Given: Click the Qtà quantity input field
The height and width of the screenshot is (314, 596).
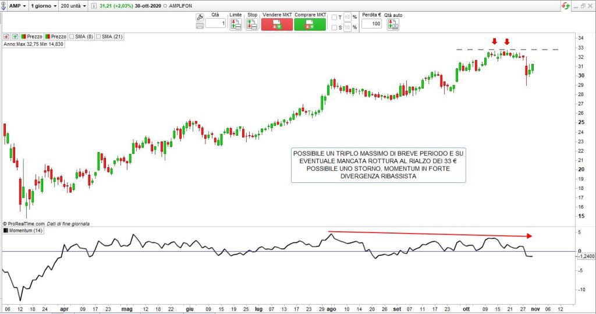Looking at the screenshot, I should click(216, 24).
